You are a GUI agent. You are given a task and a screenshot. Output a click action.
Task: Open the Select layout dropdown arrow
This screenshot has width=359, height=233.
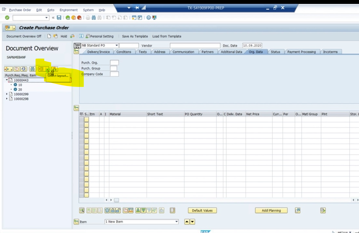pos(47,69)
